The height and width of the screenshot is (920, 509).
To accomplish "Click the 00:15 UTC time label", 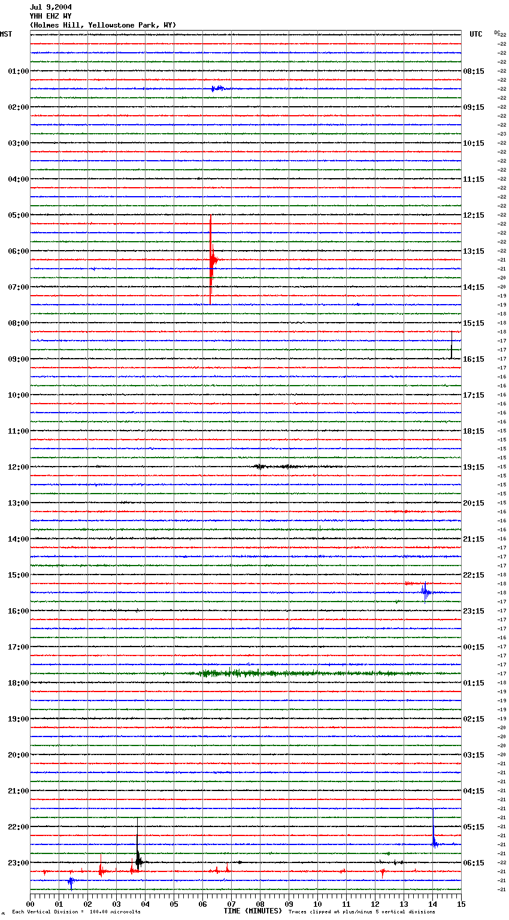I will (474, 647).
